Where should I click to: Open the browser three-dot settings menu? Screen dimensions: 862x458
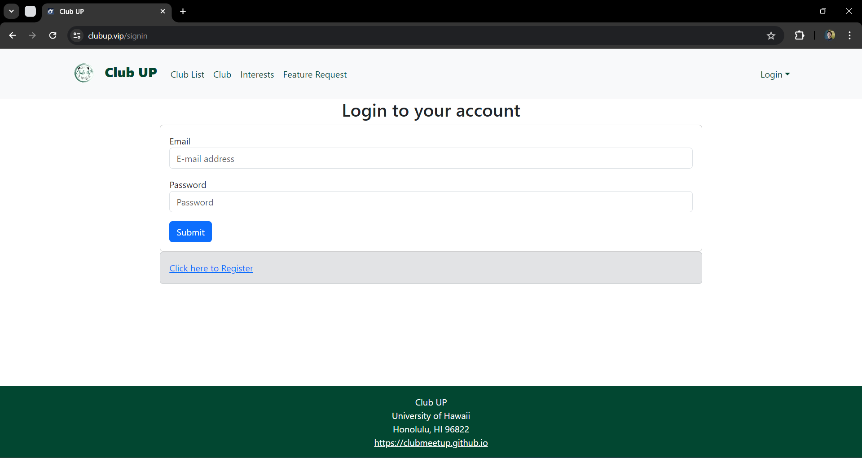(850, 35)
